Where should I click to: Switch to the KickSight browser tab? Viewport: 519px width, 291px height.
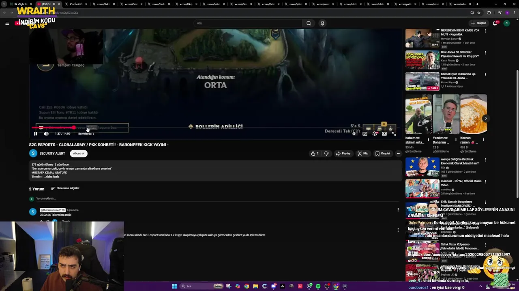click(x=20, y=4)
